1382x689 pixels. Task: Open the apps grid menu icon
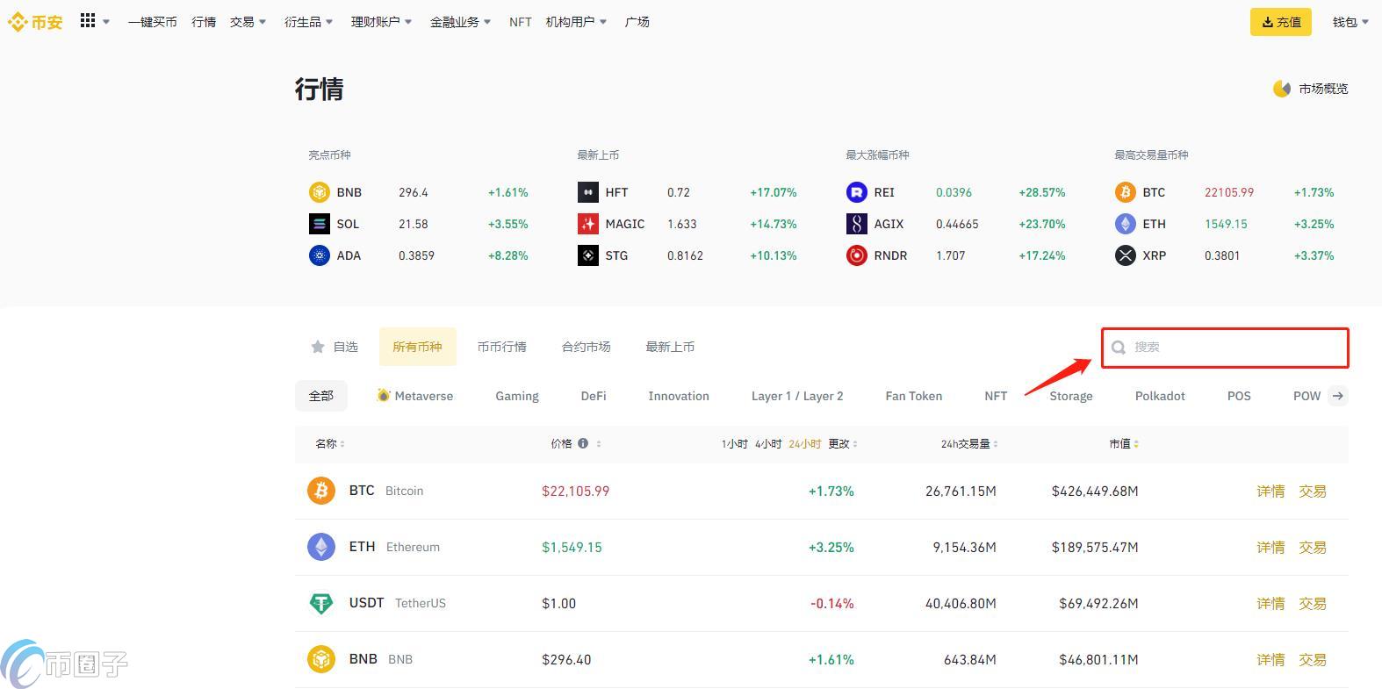click(88, 21)
